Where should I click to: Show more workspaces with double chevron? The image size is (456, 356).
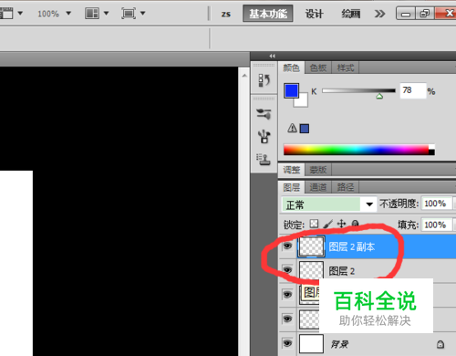click(x=379, y=14)
